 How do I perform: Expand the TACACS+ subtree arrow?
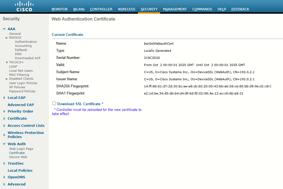pyautogui.click(x=7, y=62)
